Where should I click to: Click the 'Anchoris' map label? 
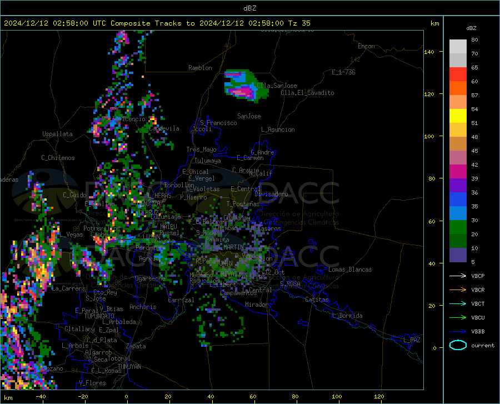(x=143, y=307)
